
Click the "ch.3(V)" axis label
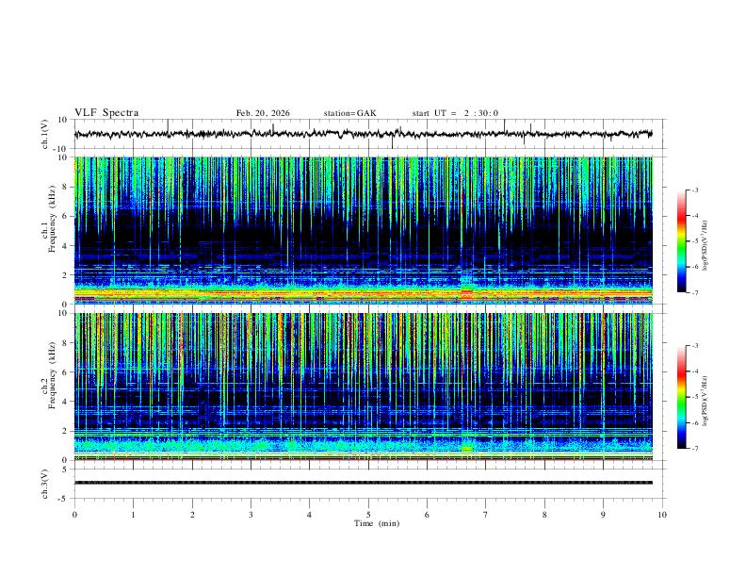coord(45,484)
